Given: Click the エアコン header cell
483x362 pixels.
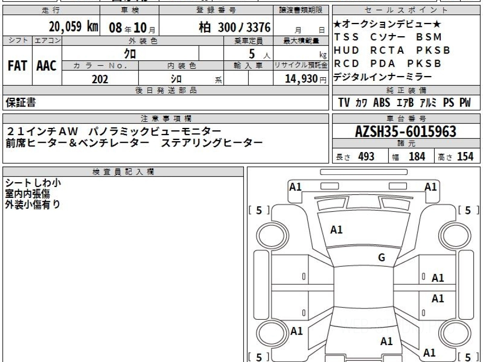Looking at the screenshot, I should point(47,41).
